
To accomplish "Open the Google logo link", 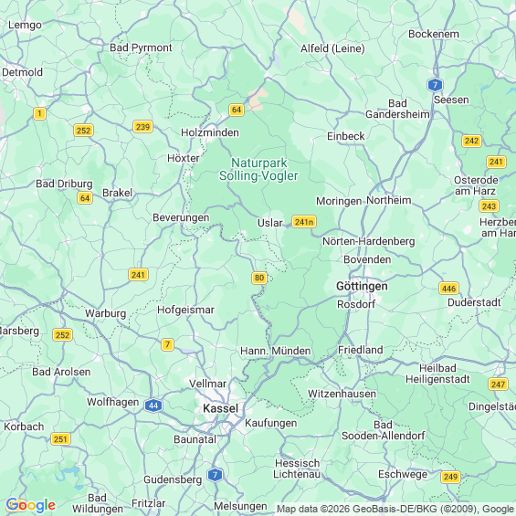I will click(31, 505).
